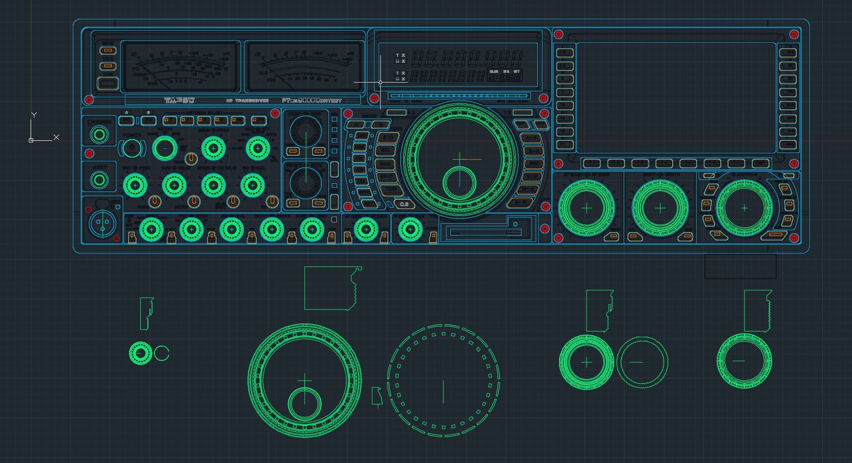The width and height of the screenshot is (852, 463).
Task: Select the SPLIT button outline
Action: [x=387, y=177]
